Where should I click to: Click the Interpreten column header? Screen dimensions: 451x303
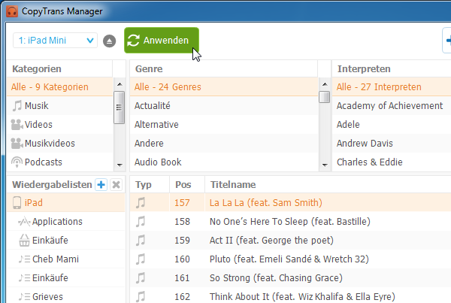click(x=392, y=69)
